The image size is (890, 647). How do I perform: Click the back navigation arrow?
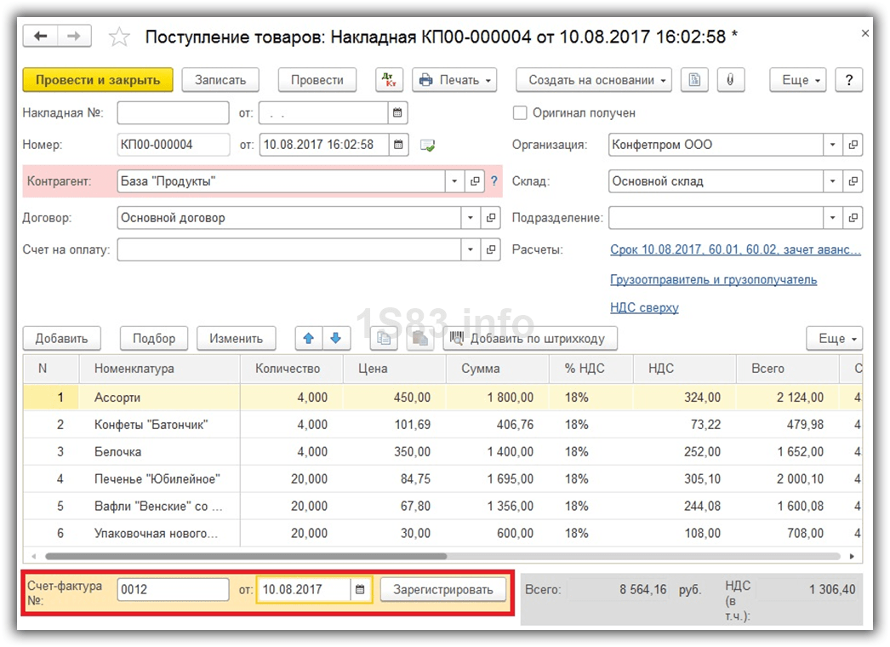40,36
